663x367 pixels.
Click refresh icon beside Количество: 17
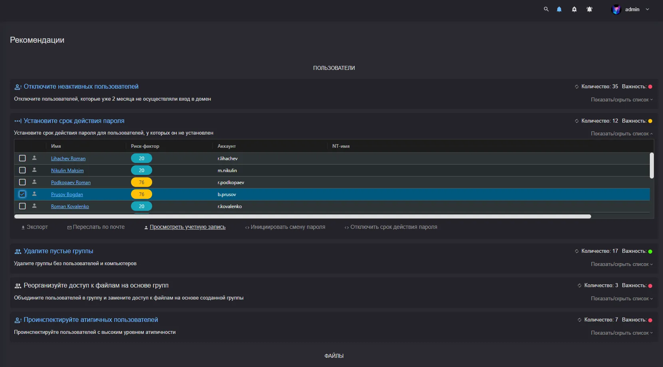click(x=577, y=251)
